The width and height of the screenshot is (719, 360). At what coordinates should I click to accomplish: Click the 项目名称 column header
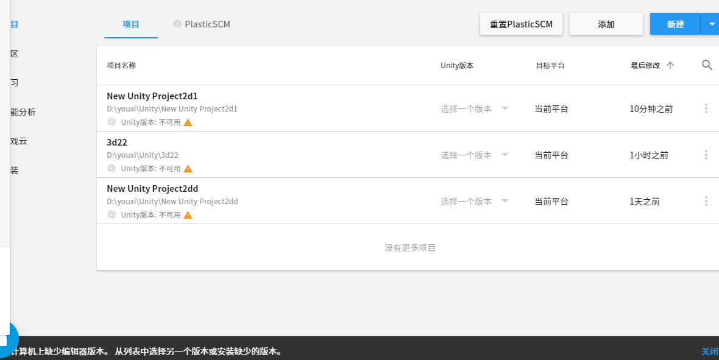pyautogui.click(x=121, y=66)
